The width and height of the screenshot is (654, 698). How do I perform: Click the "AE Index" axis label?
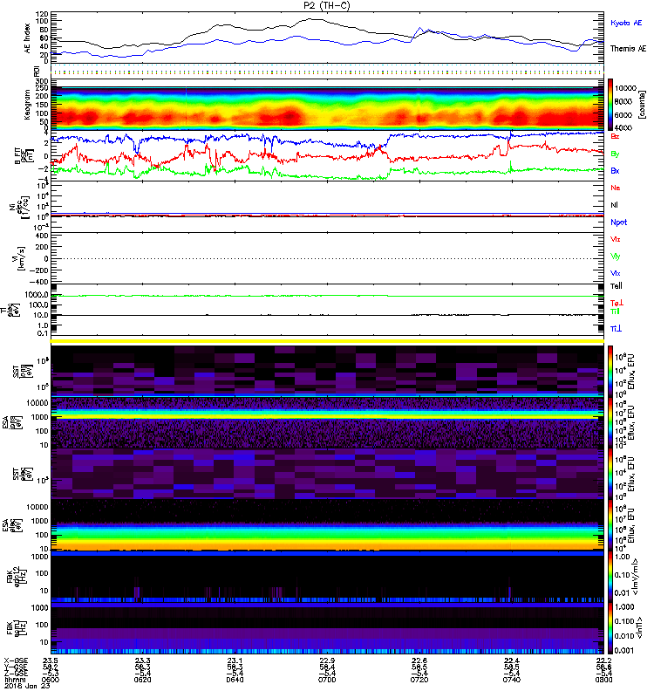[28, 38]
